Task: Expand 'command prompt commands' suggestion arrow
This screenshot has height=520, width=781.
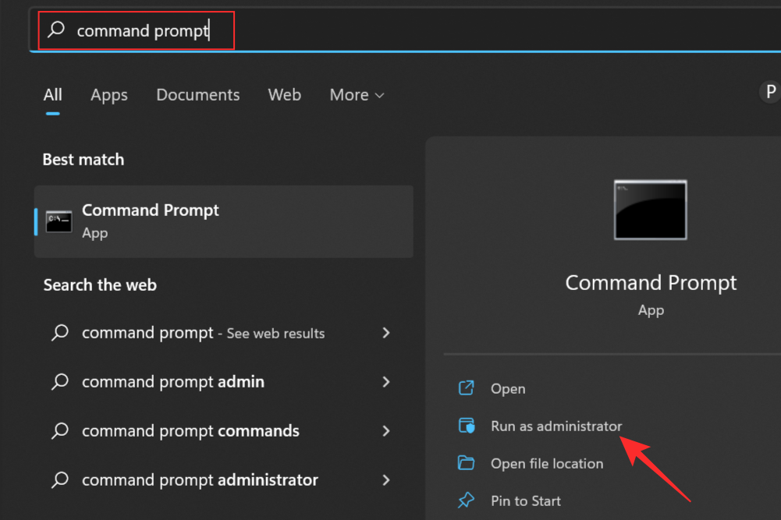Action: [385, 431]
